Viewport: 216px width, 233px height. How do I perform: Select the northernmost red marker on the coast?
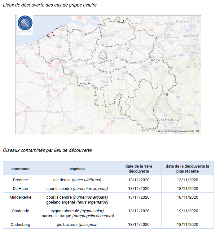click(x=57, y=29)
